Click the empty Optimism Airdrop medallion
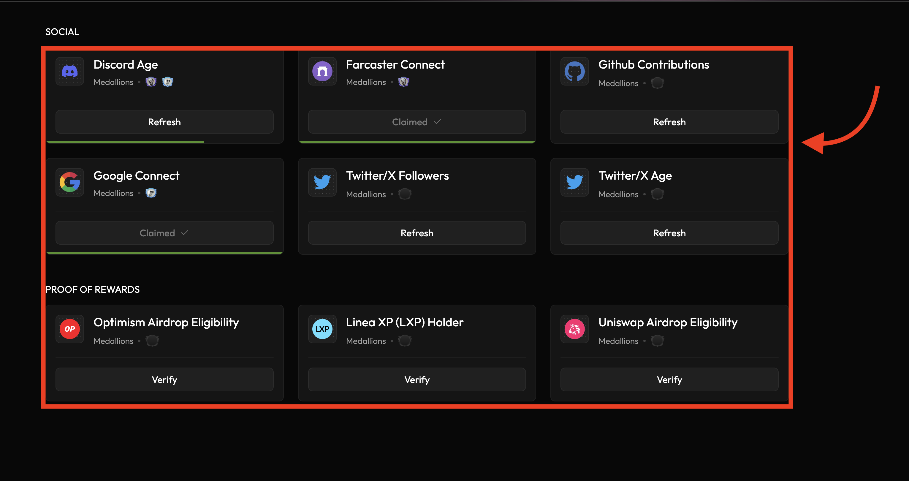The image size is (909, 481). (152, 341)
